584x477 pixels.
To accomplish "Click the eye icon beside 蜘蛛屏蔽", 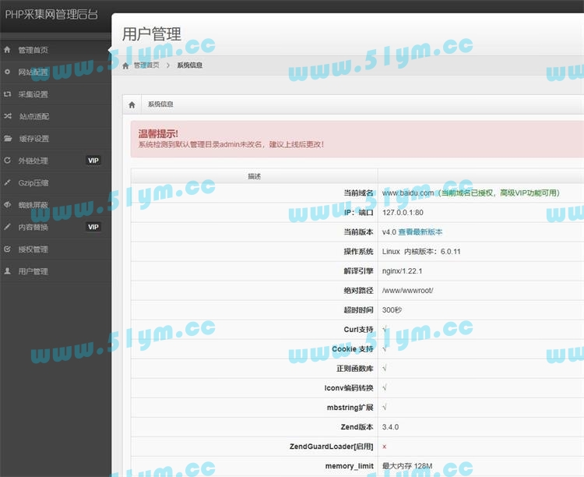I will click(7, 204).
